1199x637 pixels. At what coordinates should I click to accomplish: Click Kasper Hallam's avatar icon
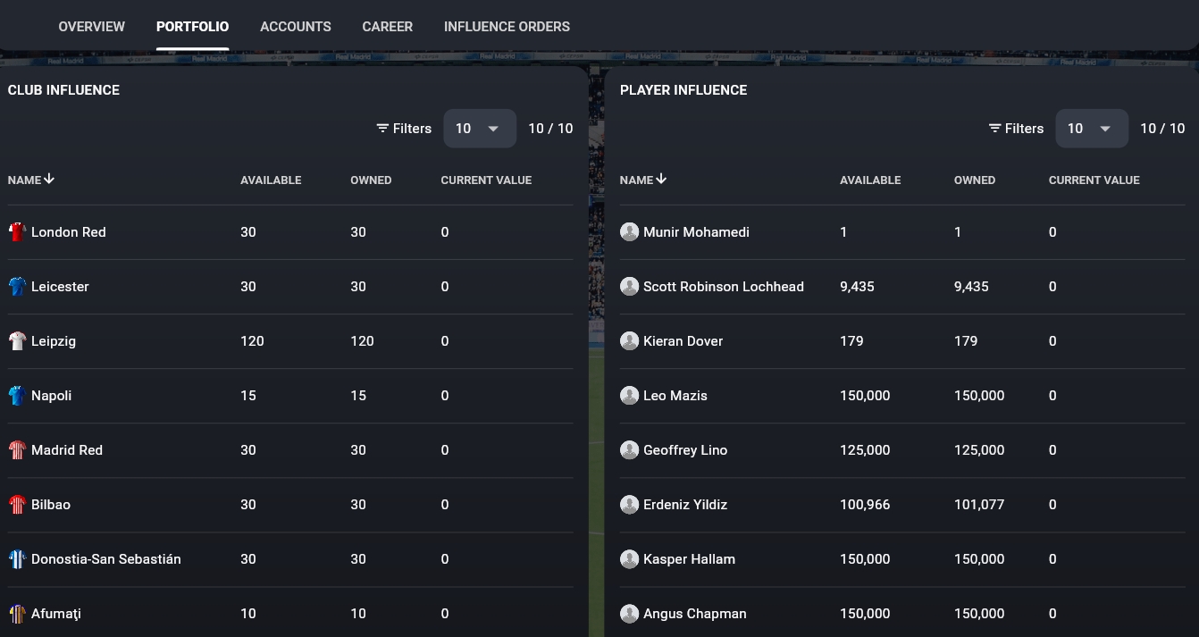pyautogui.click(x=630, y=559)
